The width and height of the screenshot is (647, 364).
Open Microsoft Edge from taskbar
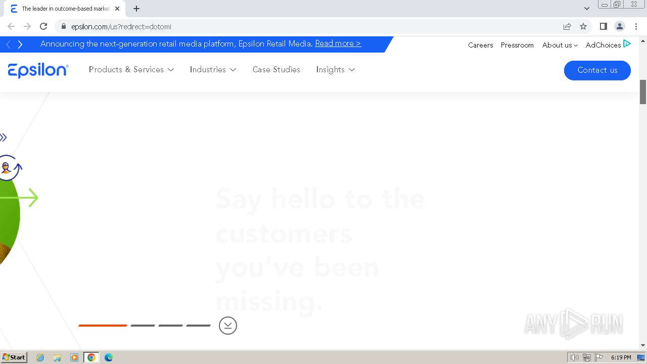(x=109, y=357)
